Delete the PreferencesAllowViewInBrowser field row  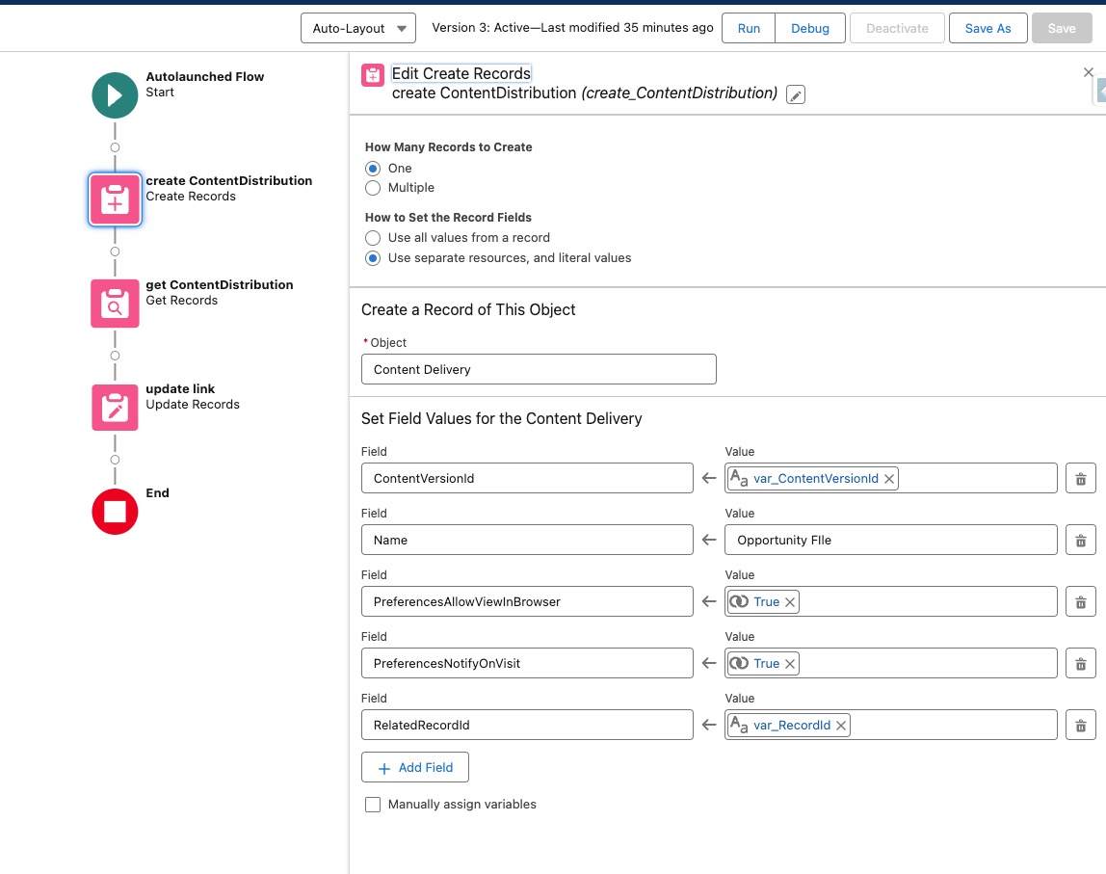point(1080,601)
